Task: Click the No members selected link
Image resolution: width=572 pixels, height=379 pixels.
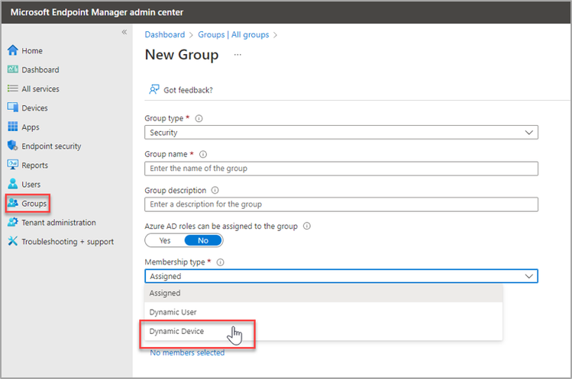Action: [187, 352]
